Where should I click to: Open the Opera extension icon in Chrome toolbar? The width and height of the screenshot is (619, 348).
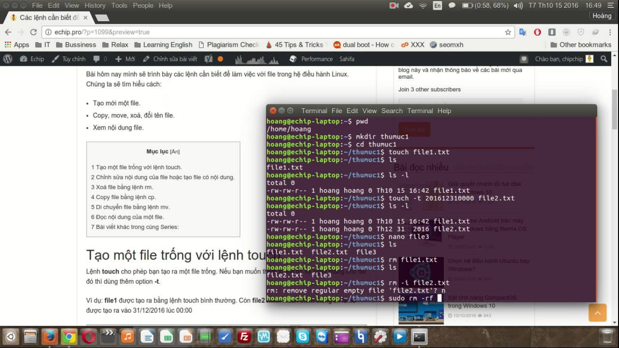537,32
